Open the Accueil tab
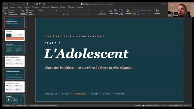The height and width of the screenshot is (109, 194). pos(5,7)
